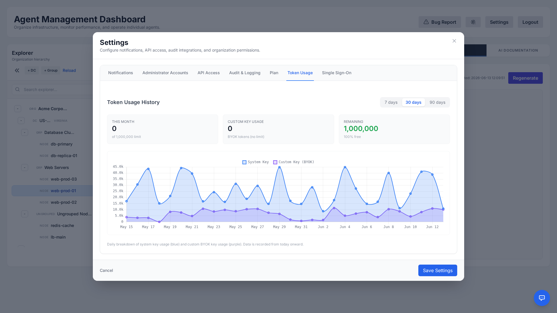
Task: Click the This Month usage card
Action: pyautogui.click(x=162, y=129)
